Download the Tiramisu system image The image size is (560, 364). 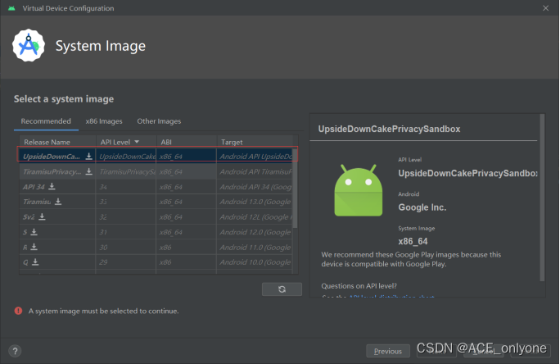(x=58, y=202)
